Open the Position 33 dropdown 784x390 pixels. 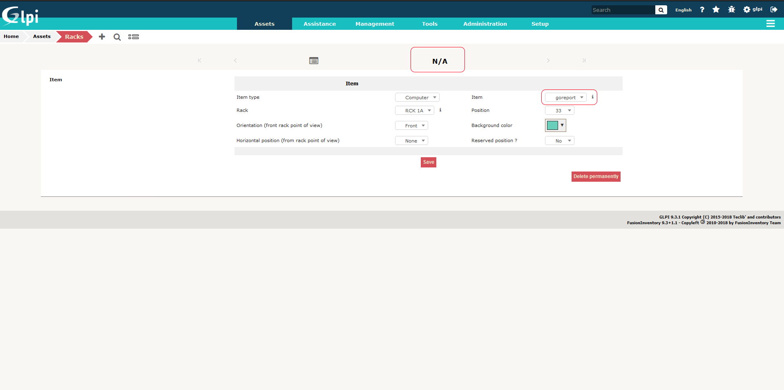[x=559, y=110]
